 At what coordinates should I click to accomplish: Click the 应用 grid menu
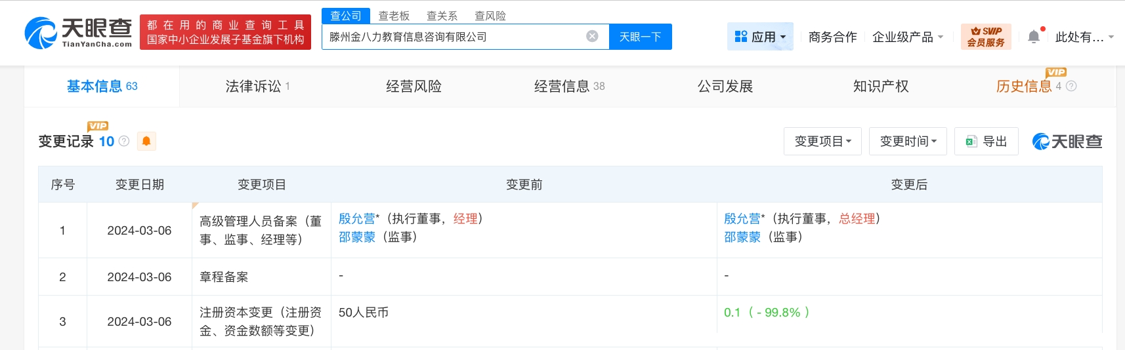click(x=760, y=37)
